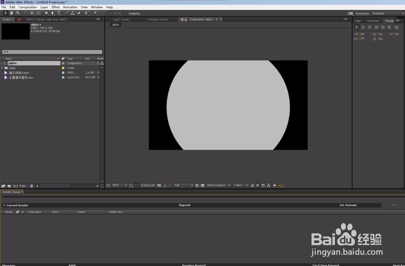Click the Project panel search field
405x266 pixels.
pyautogui.click(x=52, y=52)
